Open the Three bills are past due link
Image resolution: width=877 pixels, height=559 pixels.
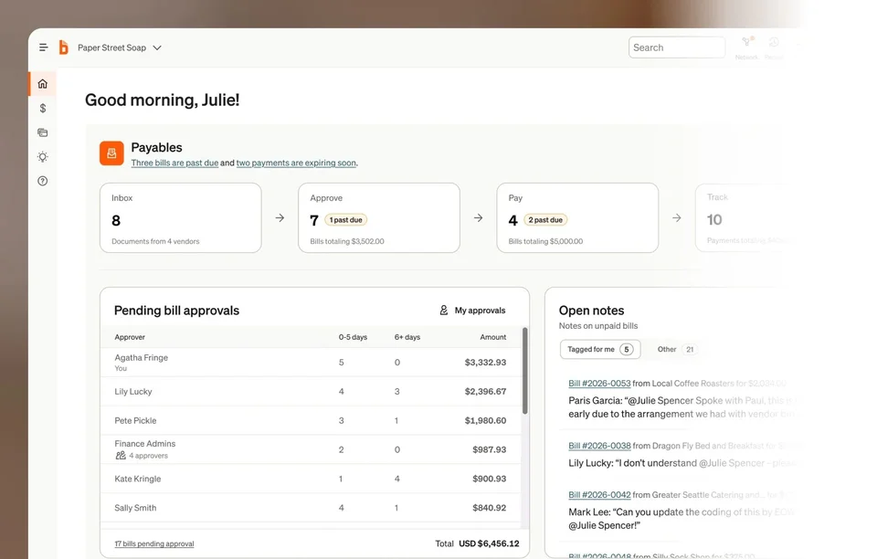[174, 163]
